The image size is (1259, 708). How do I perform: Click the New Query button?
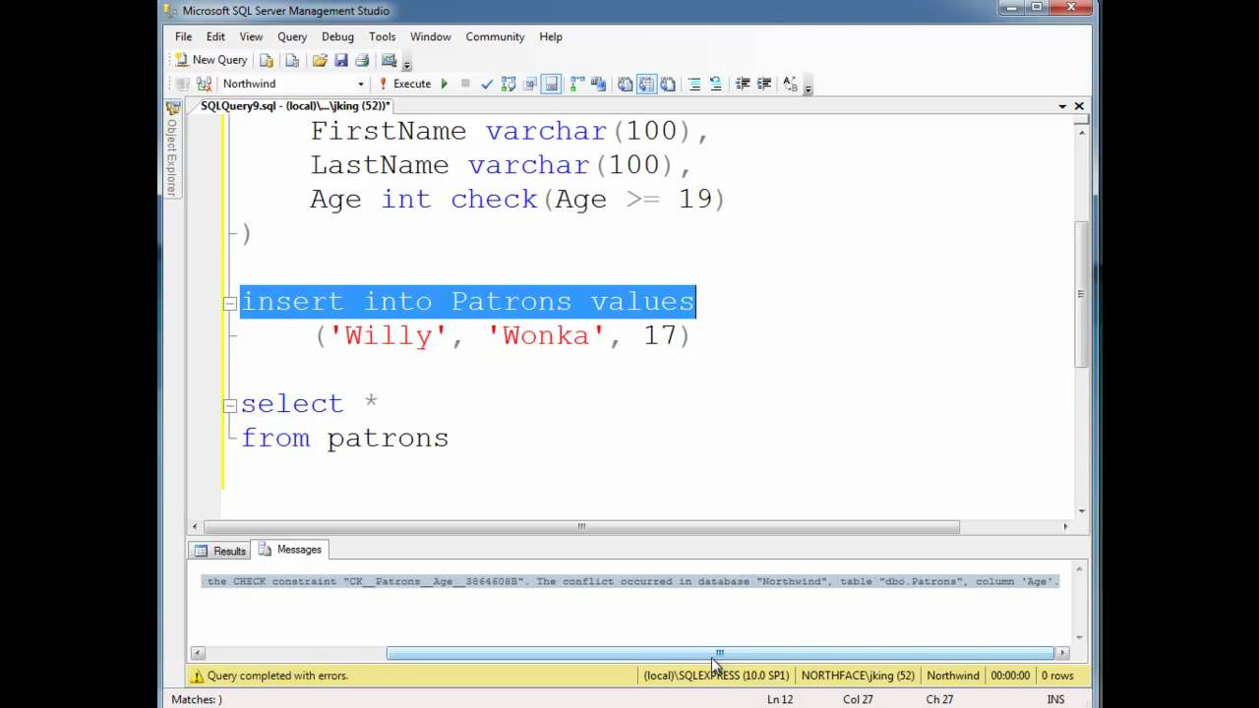pos(210,60)
